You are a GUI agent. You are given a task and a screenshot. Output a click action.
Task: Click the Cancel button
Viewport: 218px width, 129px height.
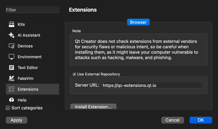point(172,120)
